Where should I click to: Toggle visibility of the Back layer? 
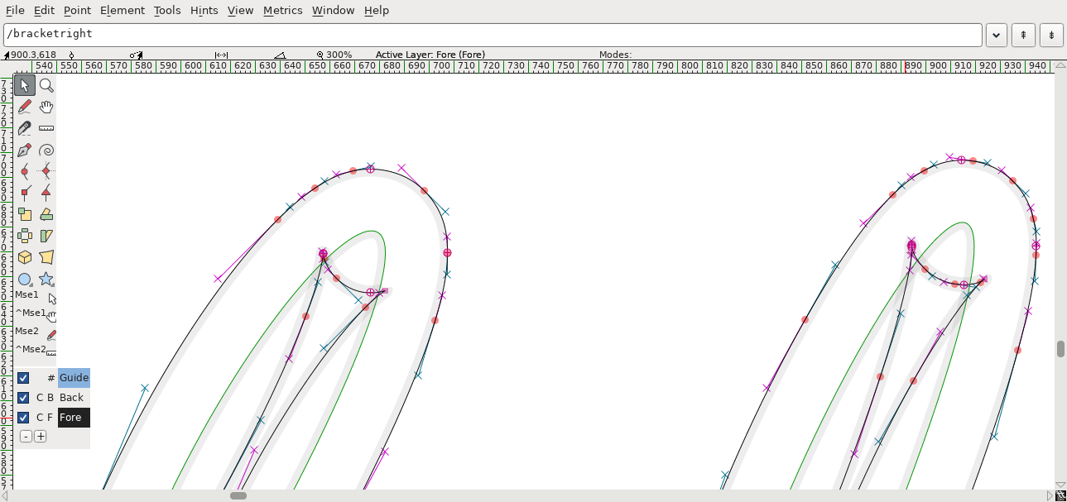23,398
